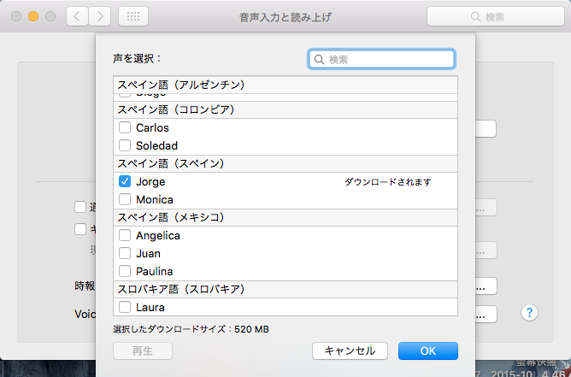Check the Soledad voice
This screenshot has height=377, width=571.
[125, 145]
